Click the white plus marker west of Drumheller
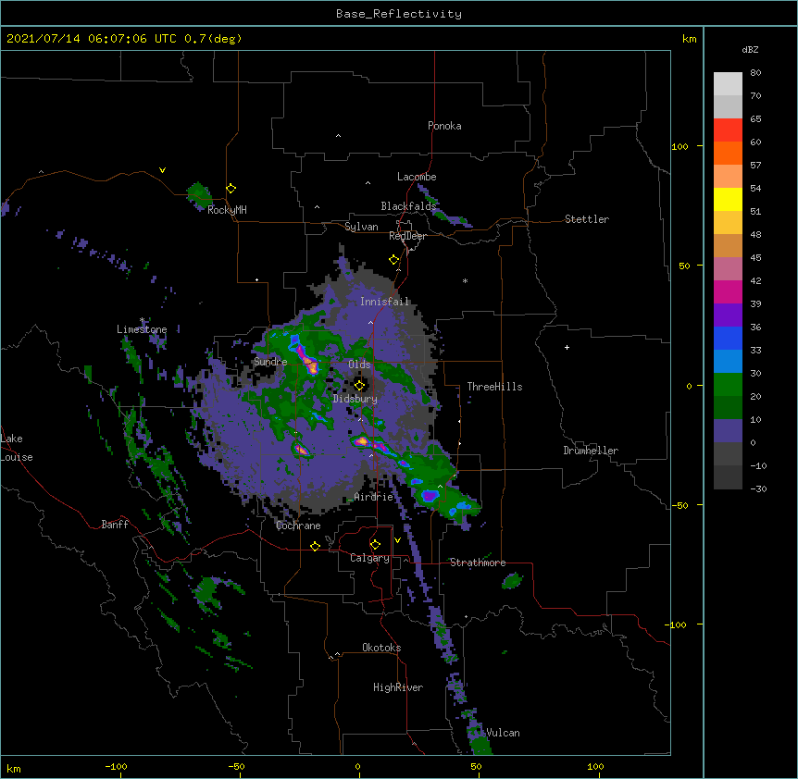This screenshot has width=798, height=779. (x=567, y=347)
